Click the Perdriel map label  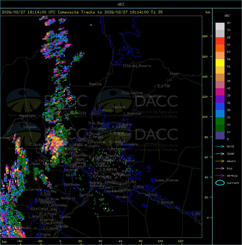(x=71, y=170)
